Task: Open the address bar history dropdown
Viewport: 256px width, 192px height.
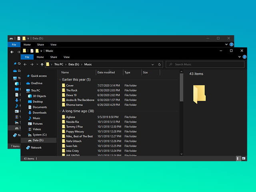Action: pyautogui.click(x=152, y=64)
